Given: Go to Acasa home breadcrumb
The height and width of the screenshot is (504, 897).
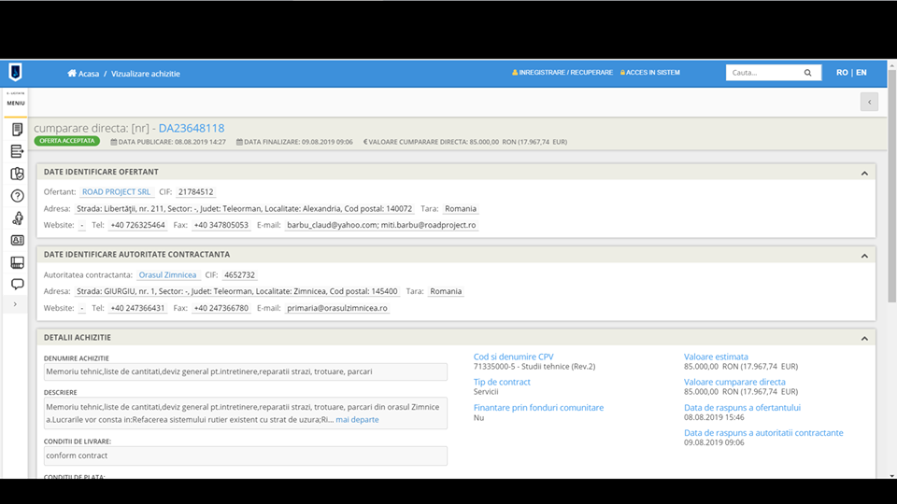Looking at the screenshot, I should pos(83,73).
